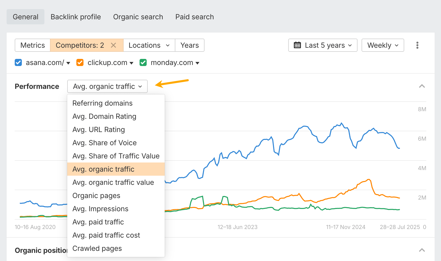Viewport: 441px width, 261px height.
Task: Select Referring domains from the metric menu
Action: pos(102,103)
